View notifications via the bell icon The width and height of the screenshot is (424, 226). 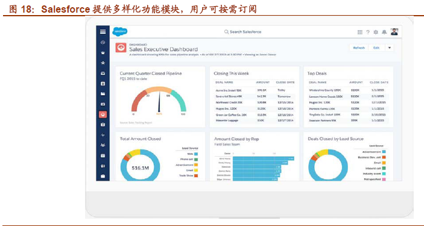(384, 32)
